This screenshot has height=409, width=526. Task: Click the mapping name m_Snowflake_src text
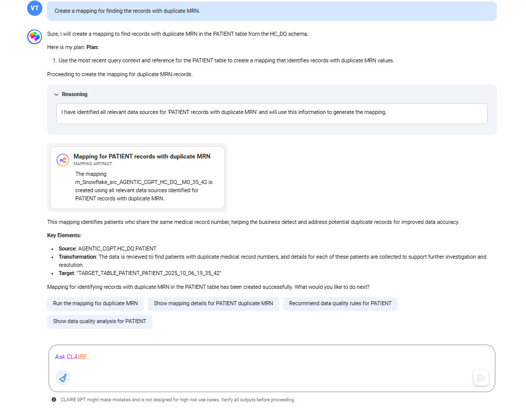141,183
